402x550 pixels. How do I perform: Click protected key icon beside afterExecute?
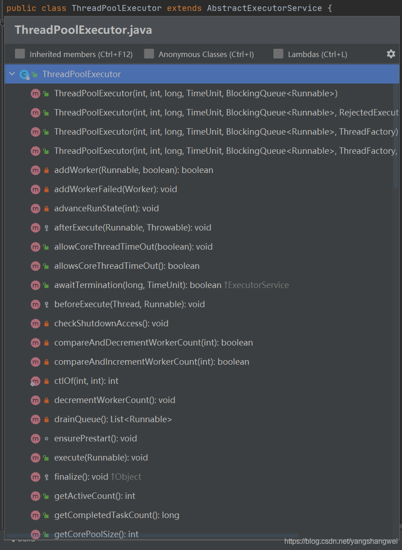pyautogui.click(x=46, y=228)
